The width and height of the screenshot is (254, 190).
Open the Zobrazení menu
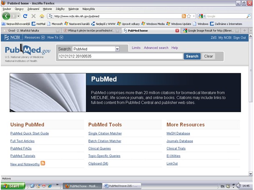pos(33,9)
